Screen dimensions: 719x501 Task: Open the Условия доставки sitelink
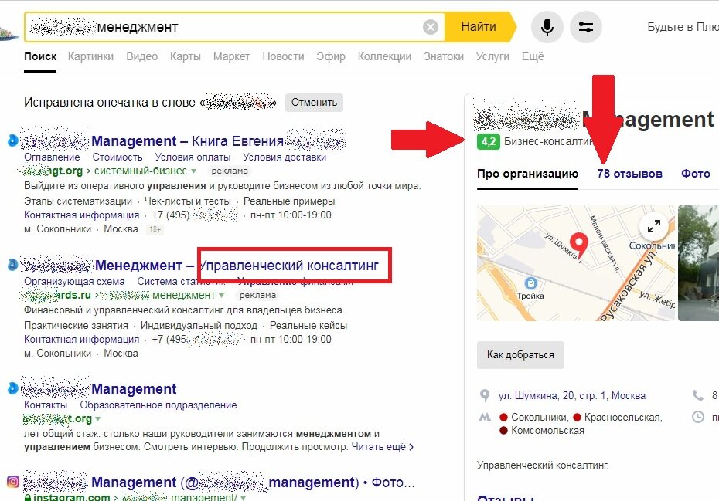[285, 157]
